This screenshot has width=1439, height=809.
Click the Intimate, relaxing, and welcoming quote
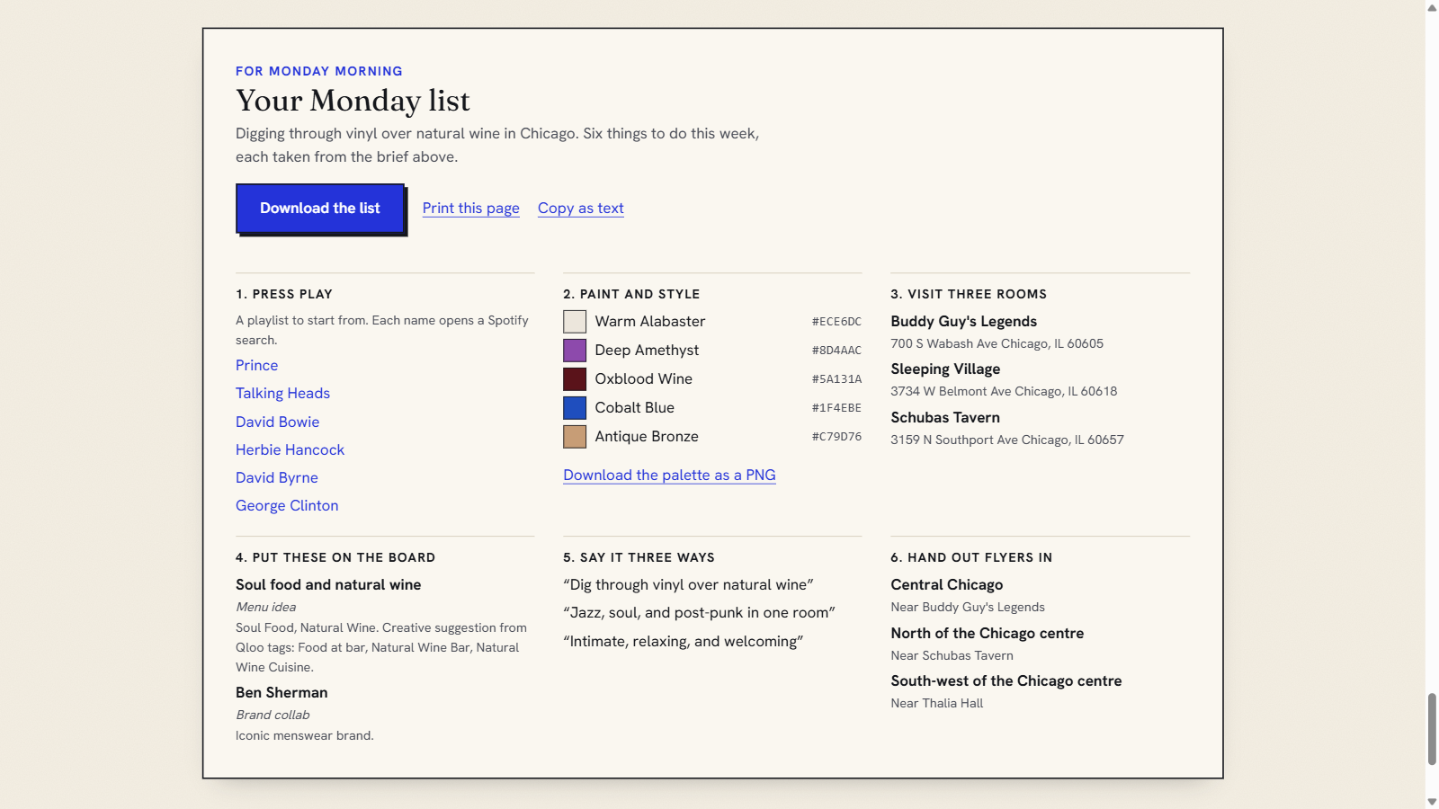click(683, 641)
